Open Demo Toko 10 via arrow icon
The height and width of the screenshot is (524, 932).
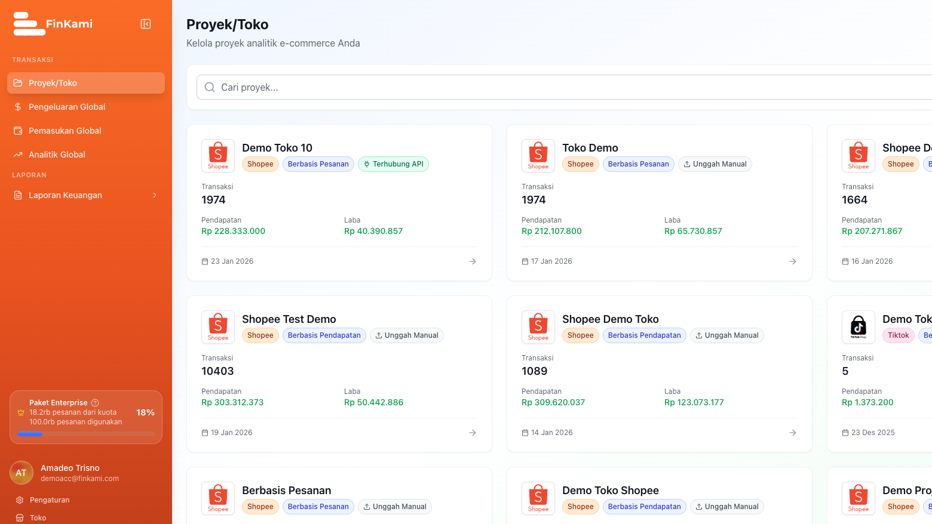pyautogui.click(x=473, y=261)
